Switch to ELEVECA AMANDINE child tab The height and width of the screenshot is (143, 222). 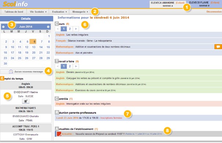tap(168, 4)
